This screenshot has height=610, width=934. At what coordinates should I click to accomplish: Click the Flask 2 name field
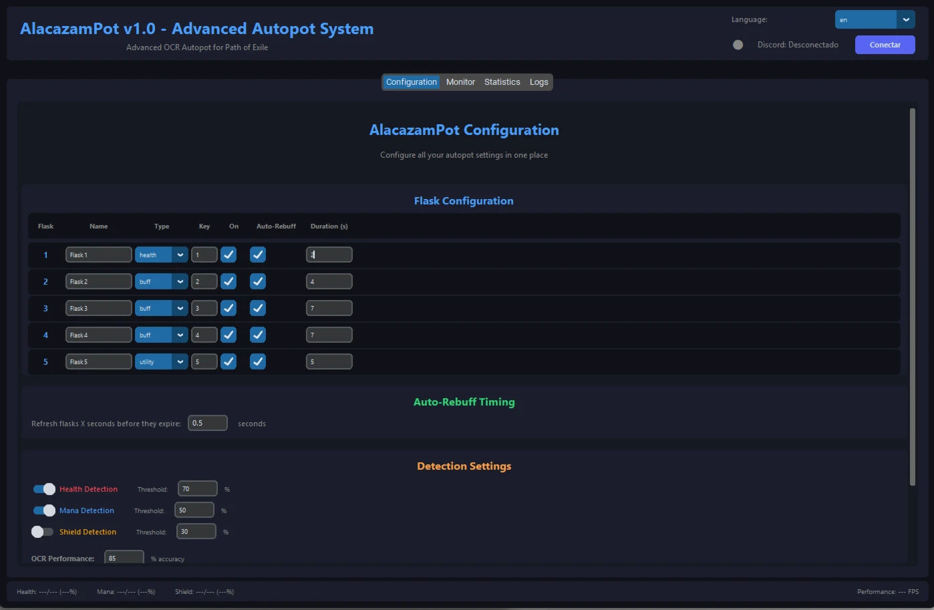pos(99,281)
